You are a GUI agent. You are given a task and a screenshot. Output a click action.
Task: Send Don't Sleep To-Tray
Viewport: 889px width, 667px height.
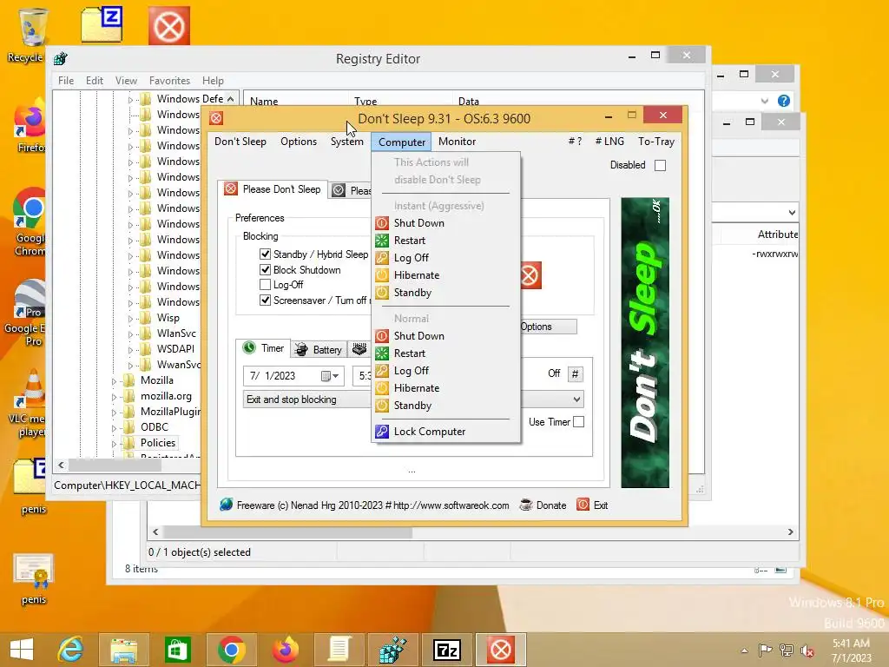click(x=656, y=142)
